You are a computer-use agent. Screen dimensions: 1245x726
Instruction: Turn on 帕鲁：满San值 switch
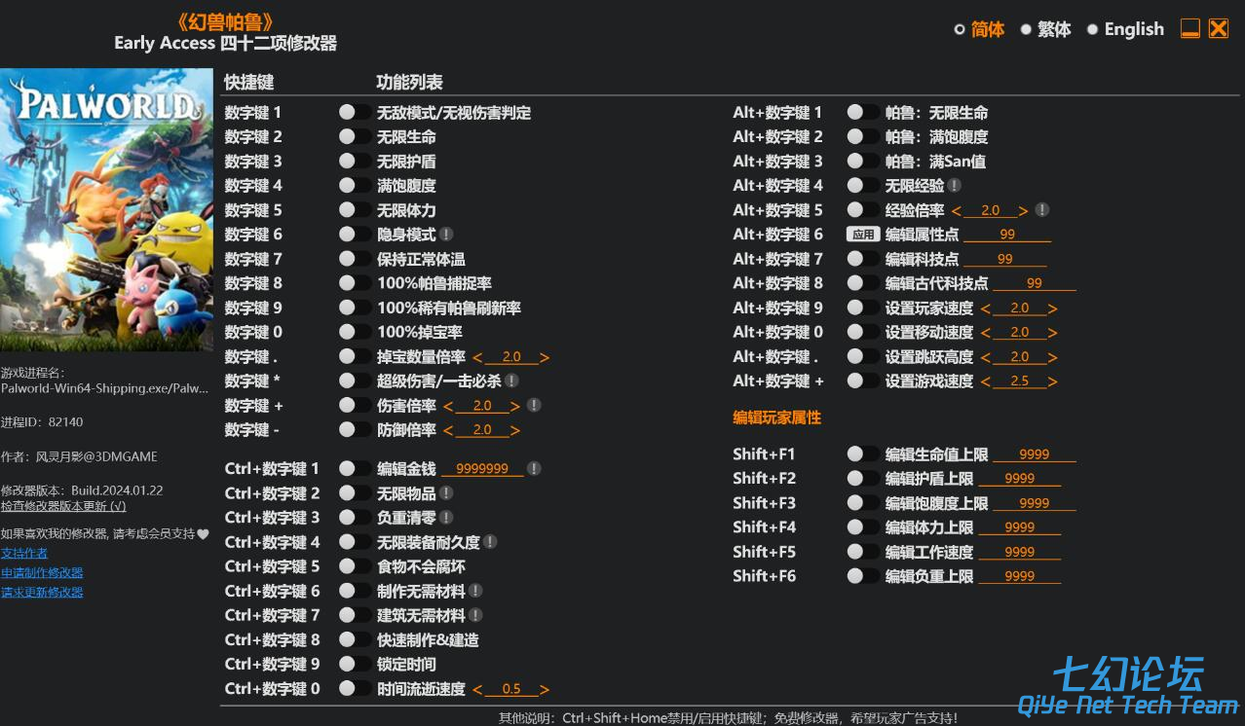pyautogui.click(x=863, y=161)
